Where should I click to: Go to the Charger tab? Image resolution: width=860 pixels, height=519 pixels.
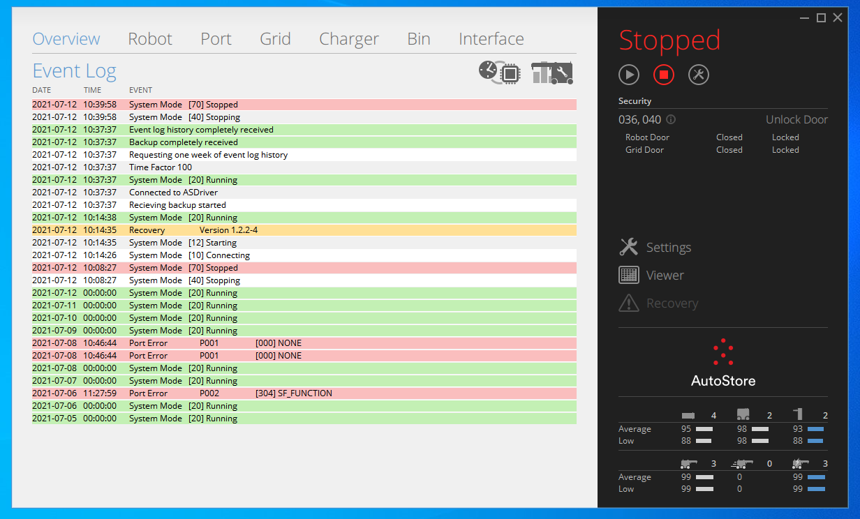pos(348,39)
